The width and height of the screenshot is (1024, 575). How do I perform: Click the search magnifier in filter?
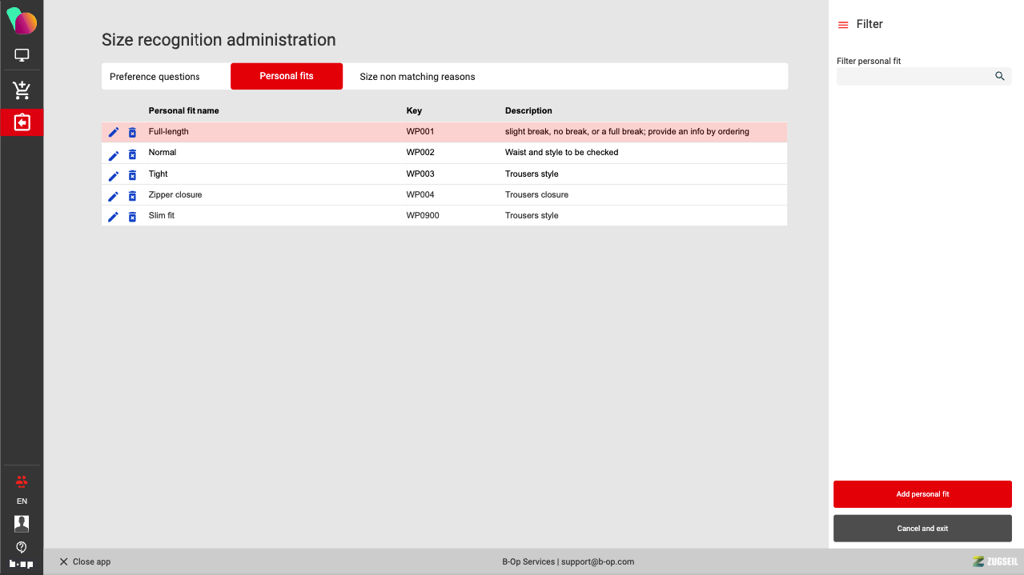click(x=999, y=76)
